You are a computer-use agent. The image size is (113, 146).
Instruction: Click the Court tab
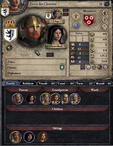tap(65, 84)
